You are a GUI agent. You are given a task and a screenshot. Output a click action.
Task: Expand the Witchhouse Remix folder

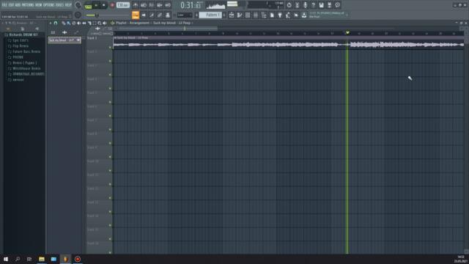24,68
